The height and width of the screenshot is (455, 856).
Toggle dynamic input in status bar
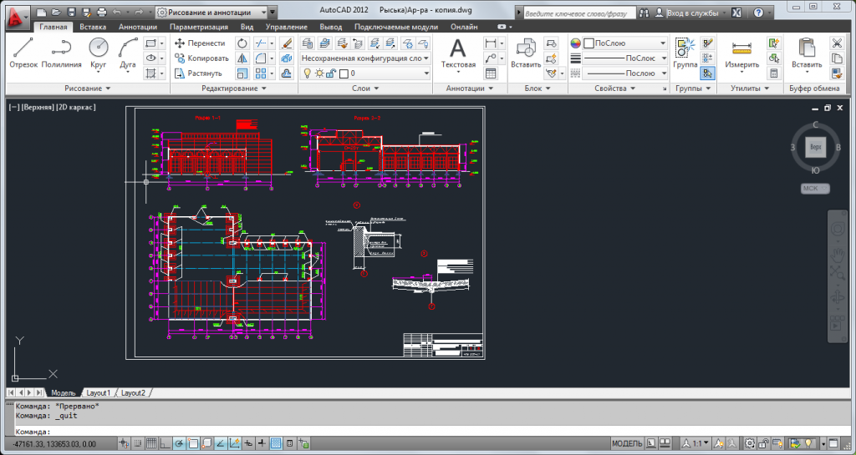pos(248,443)
